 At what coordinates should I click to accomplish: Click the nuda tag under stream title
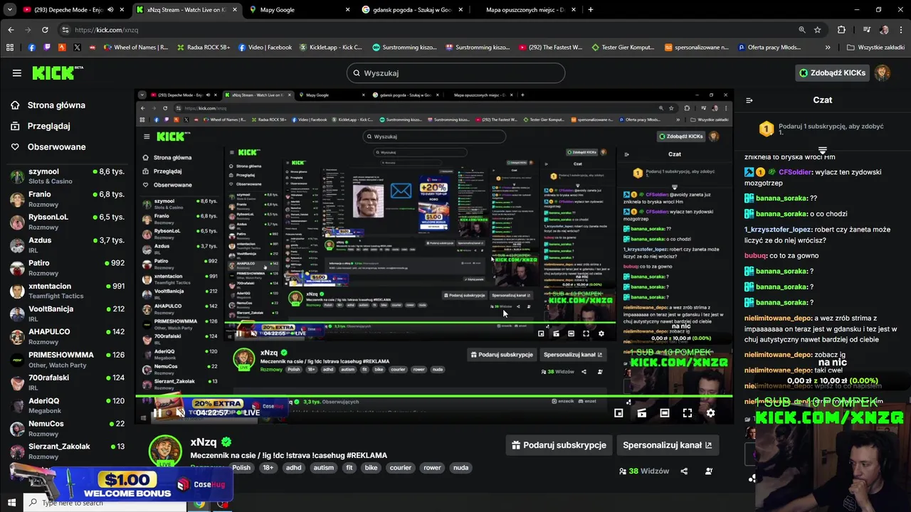click(x=461, y=468)
